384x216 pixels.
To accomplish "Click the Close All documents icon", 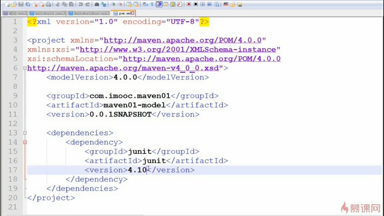I will click(42, 4).
